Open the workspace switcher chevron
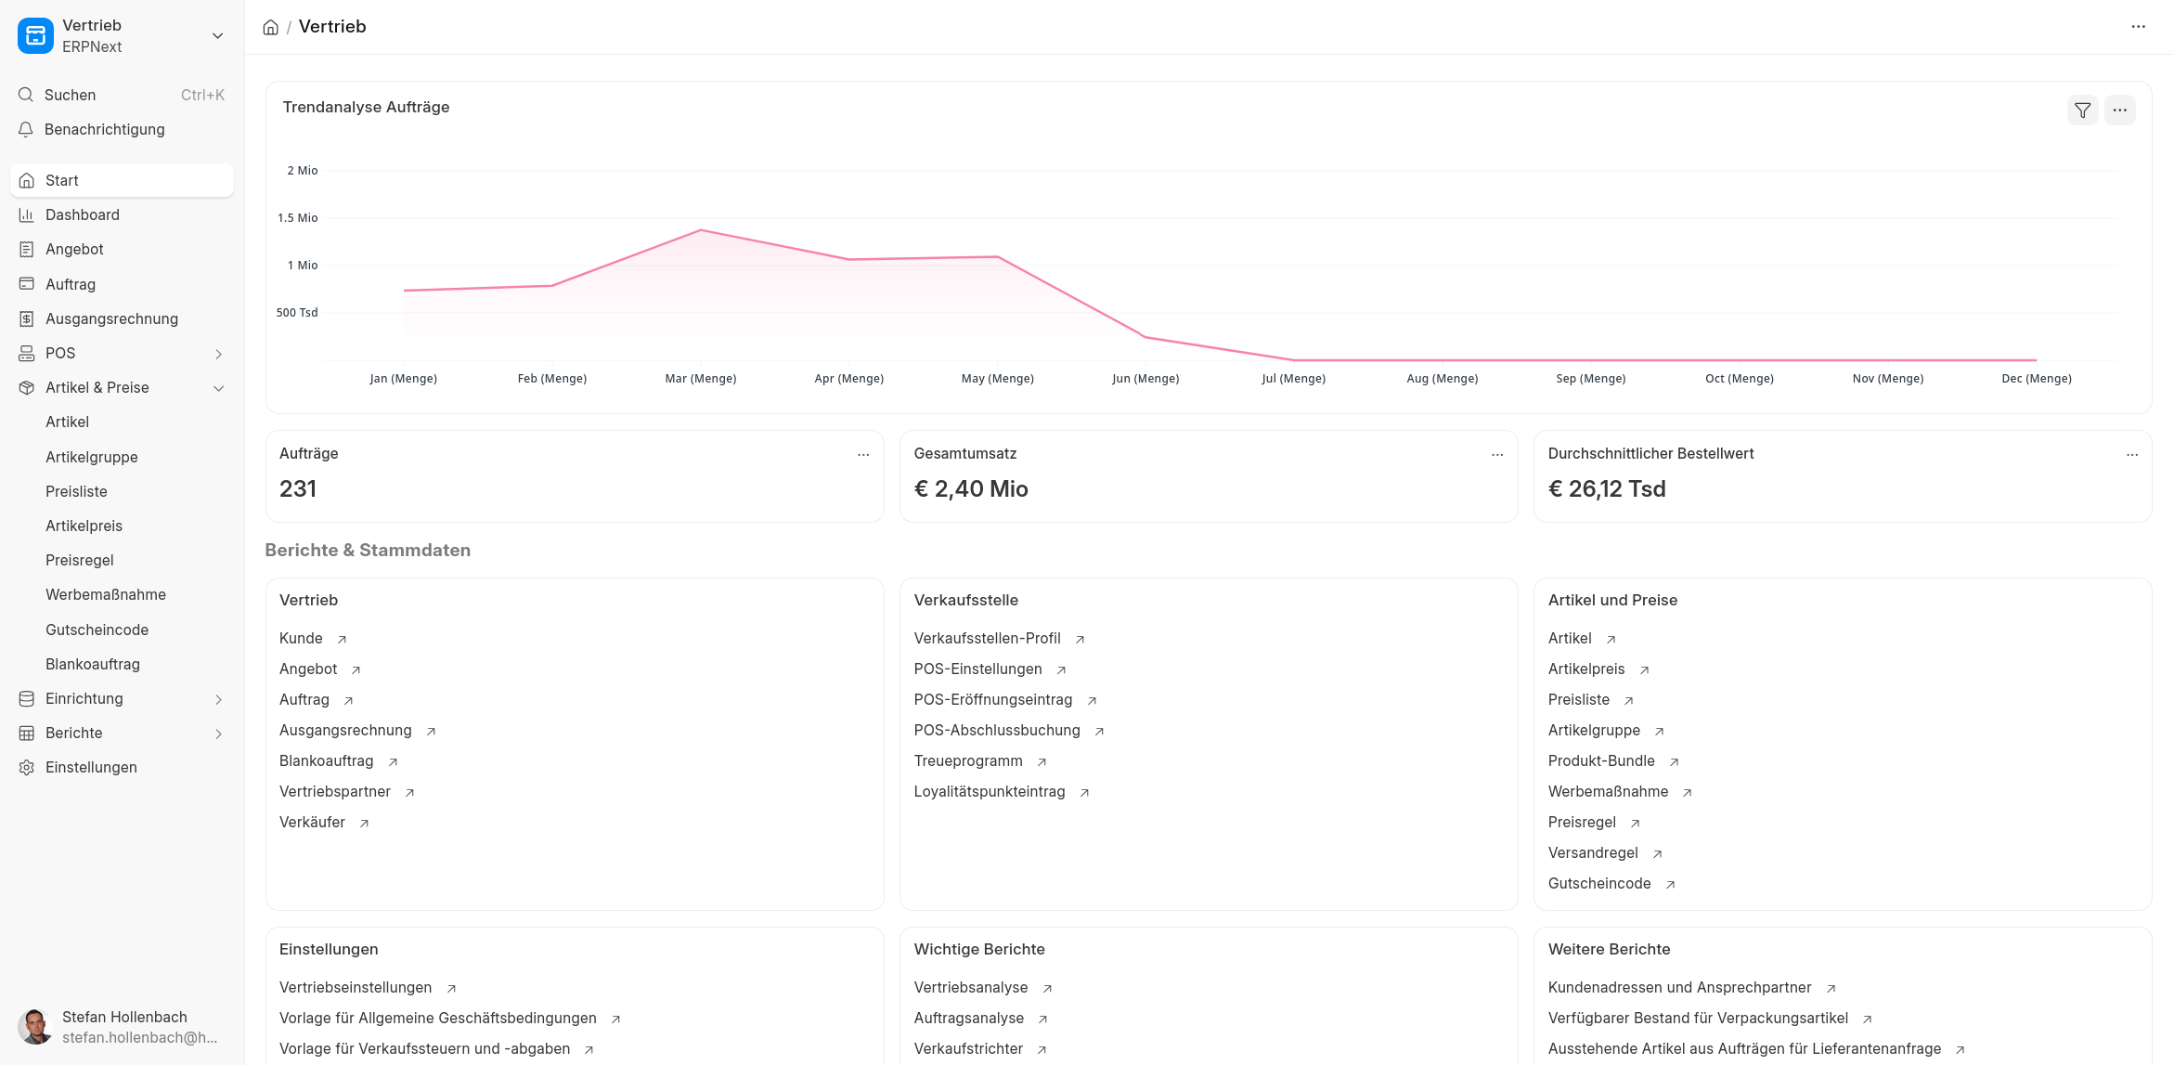2174x1065 pixels. pos(218,36)
